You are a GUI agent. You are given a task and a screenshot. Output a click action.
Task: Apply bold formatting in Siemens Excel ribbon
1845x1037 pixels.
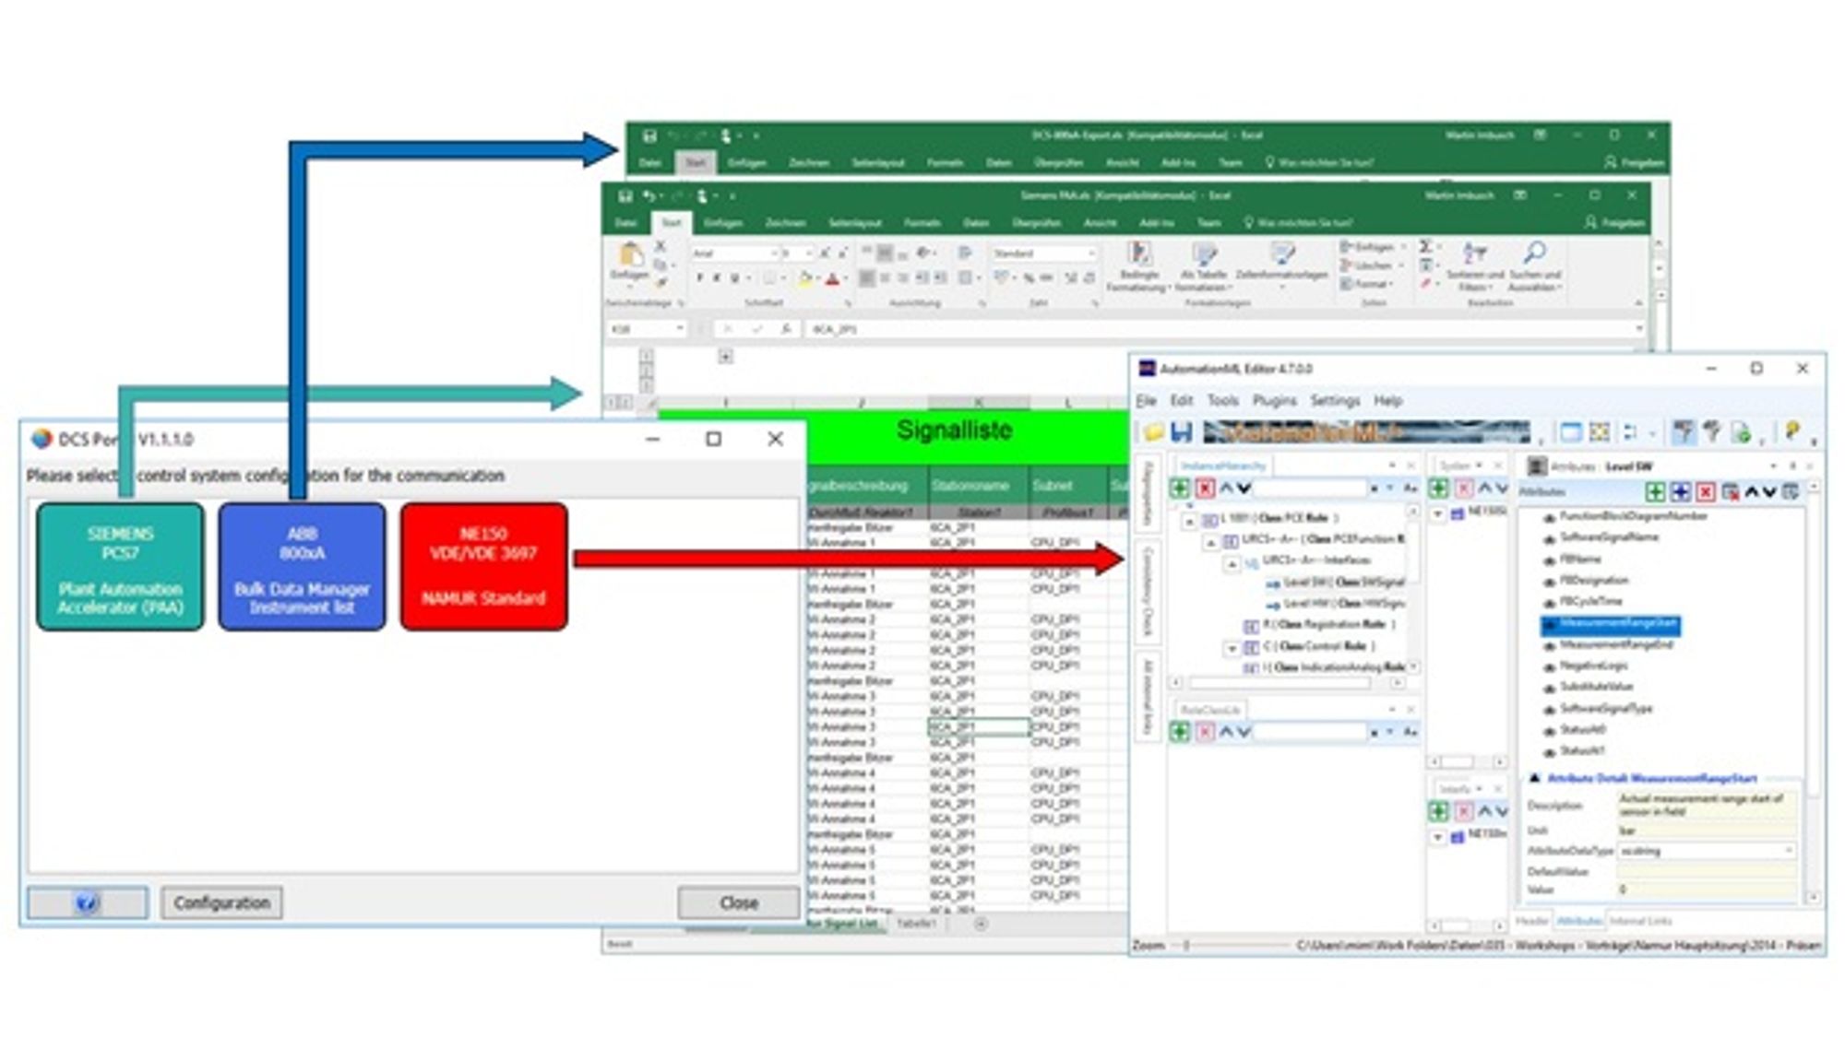tap(700, 277)
